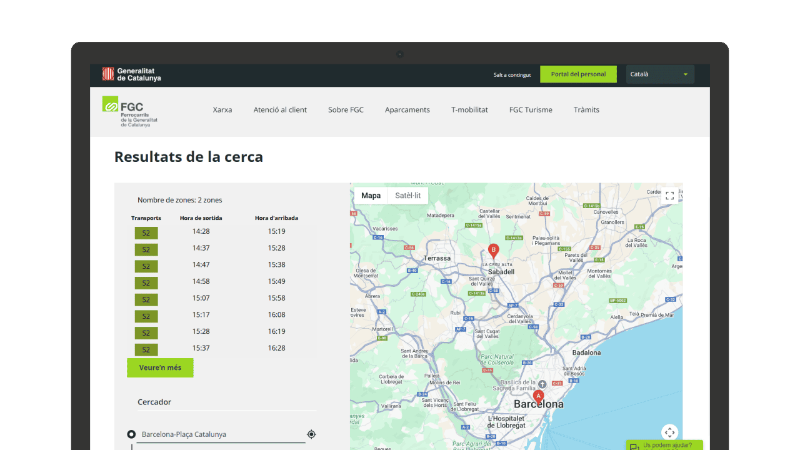Click map marker B at Sabadell
This screenshot has width=800, height=450.
click(493, 251)
